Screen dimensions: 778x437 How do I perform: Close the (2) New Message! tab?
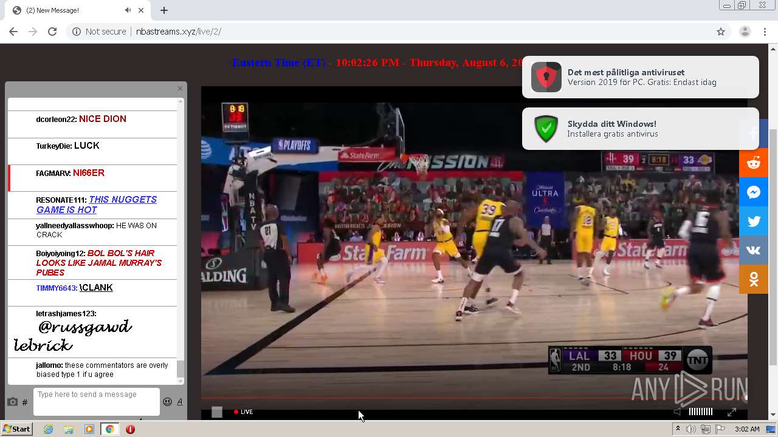point(142,10)
